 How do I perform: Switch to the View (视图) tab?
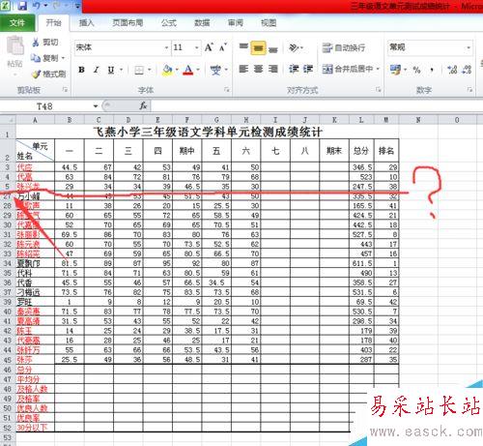click(x=269, y=22)
